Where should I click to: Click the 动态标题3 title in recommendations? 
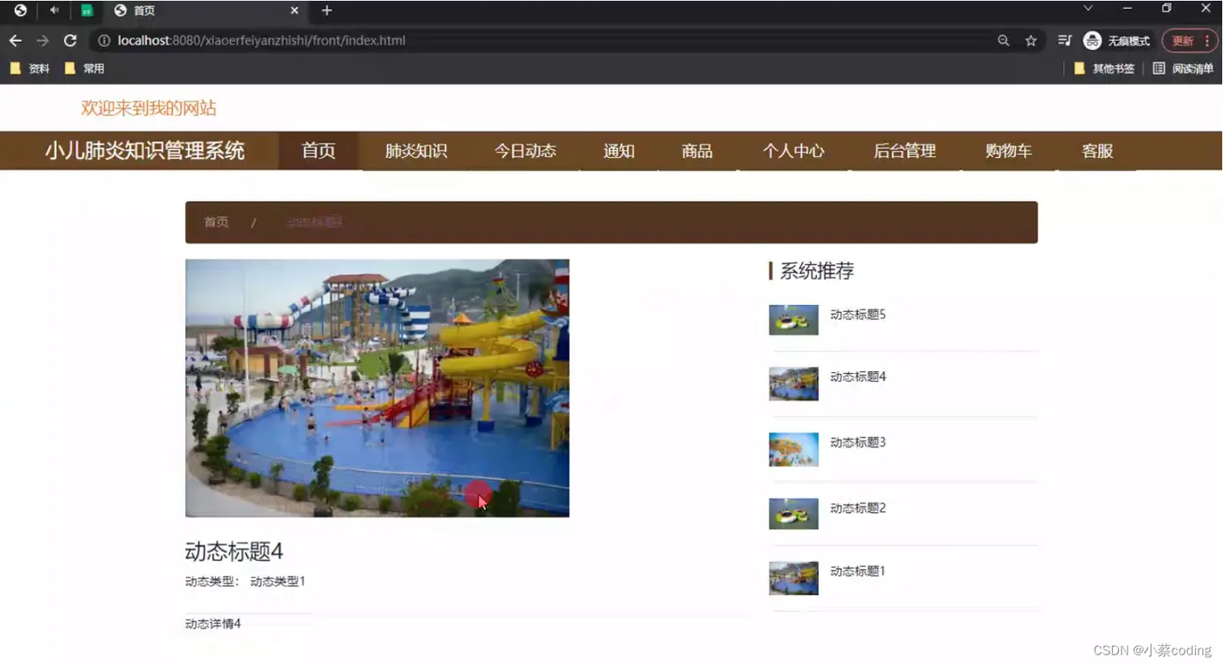(x=858, y=442)
